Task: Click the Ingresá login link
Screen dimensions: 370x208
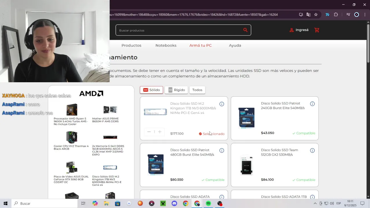Action: pos(302,30)
